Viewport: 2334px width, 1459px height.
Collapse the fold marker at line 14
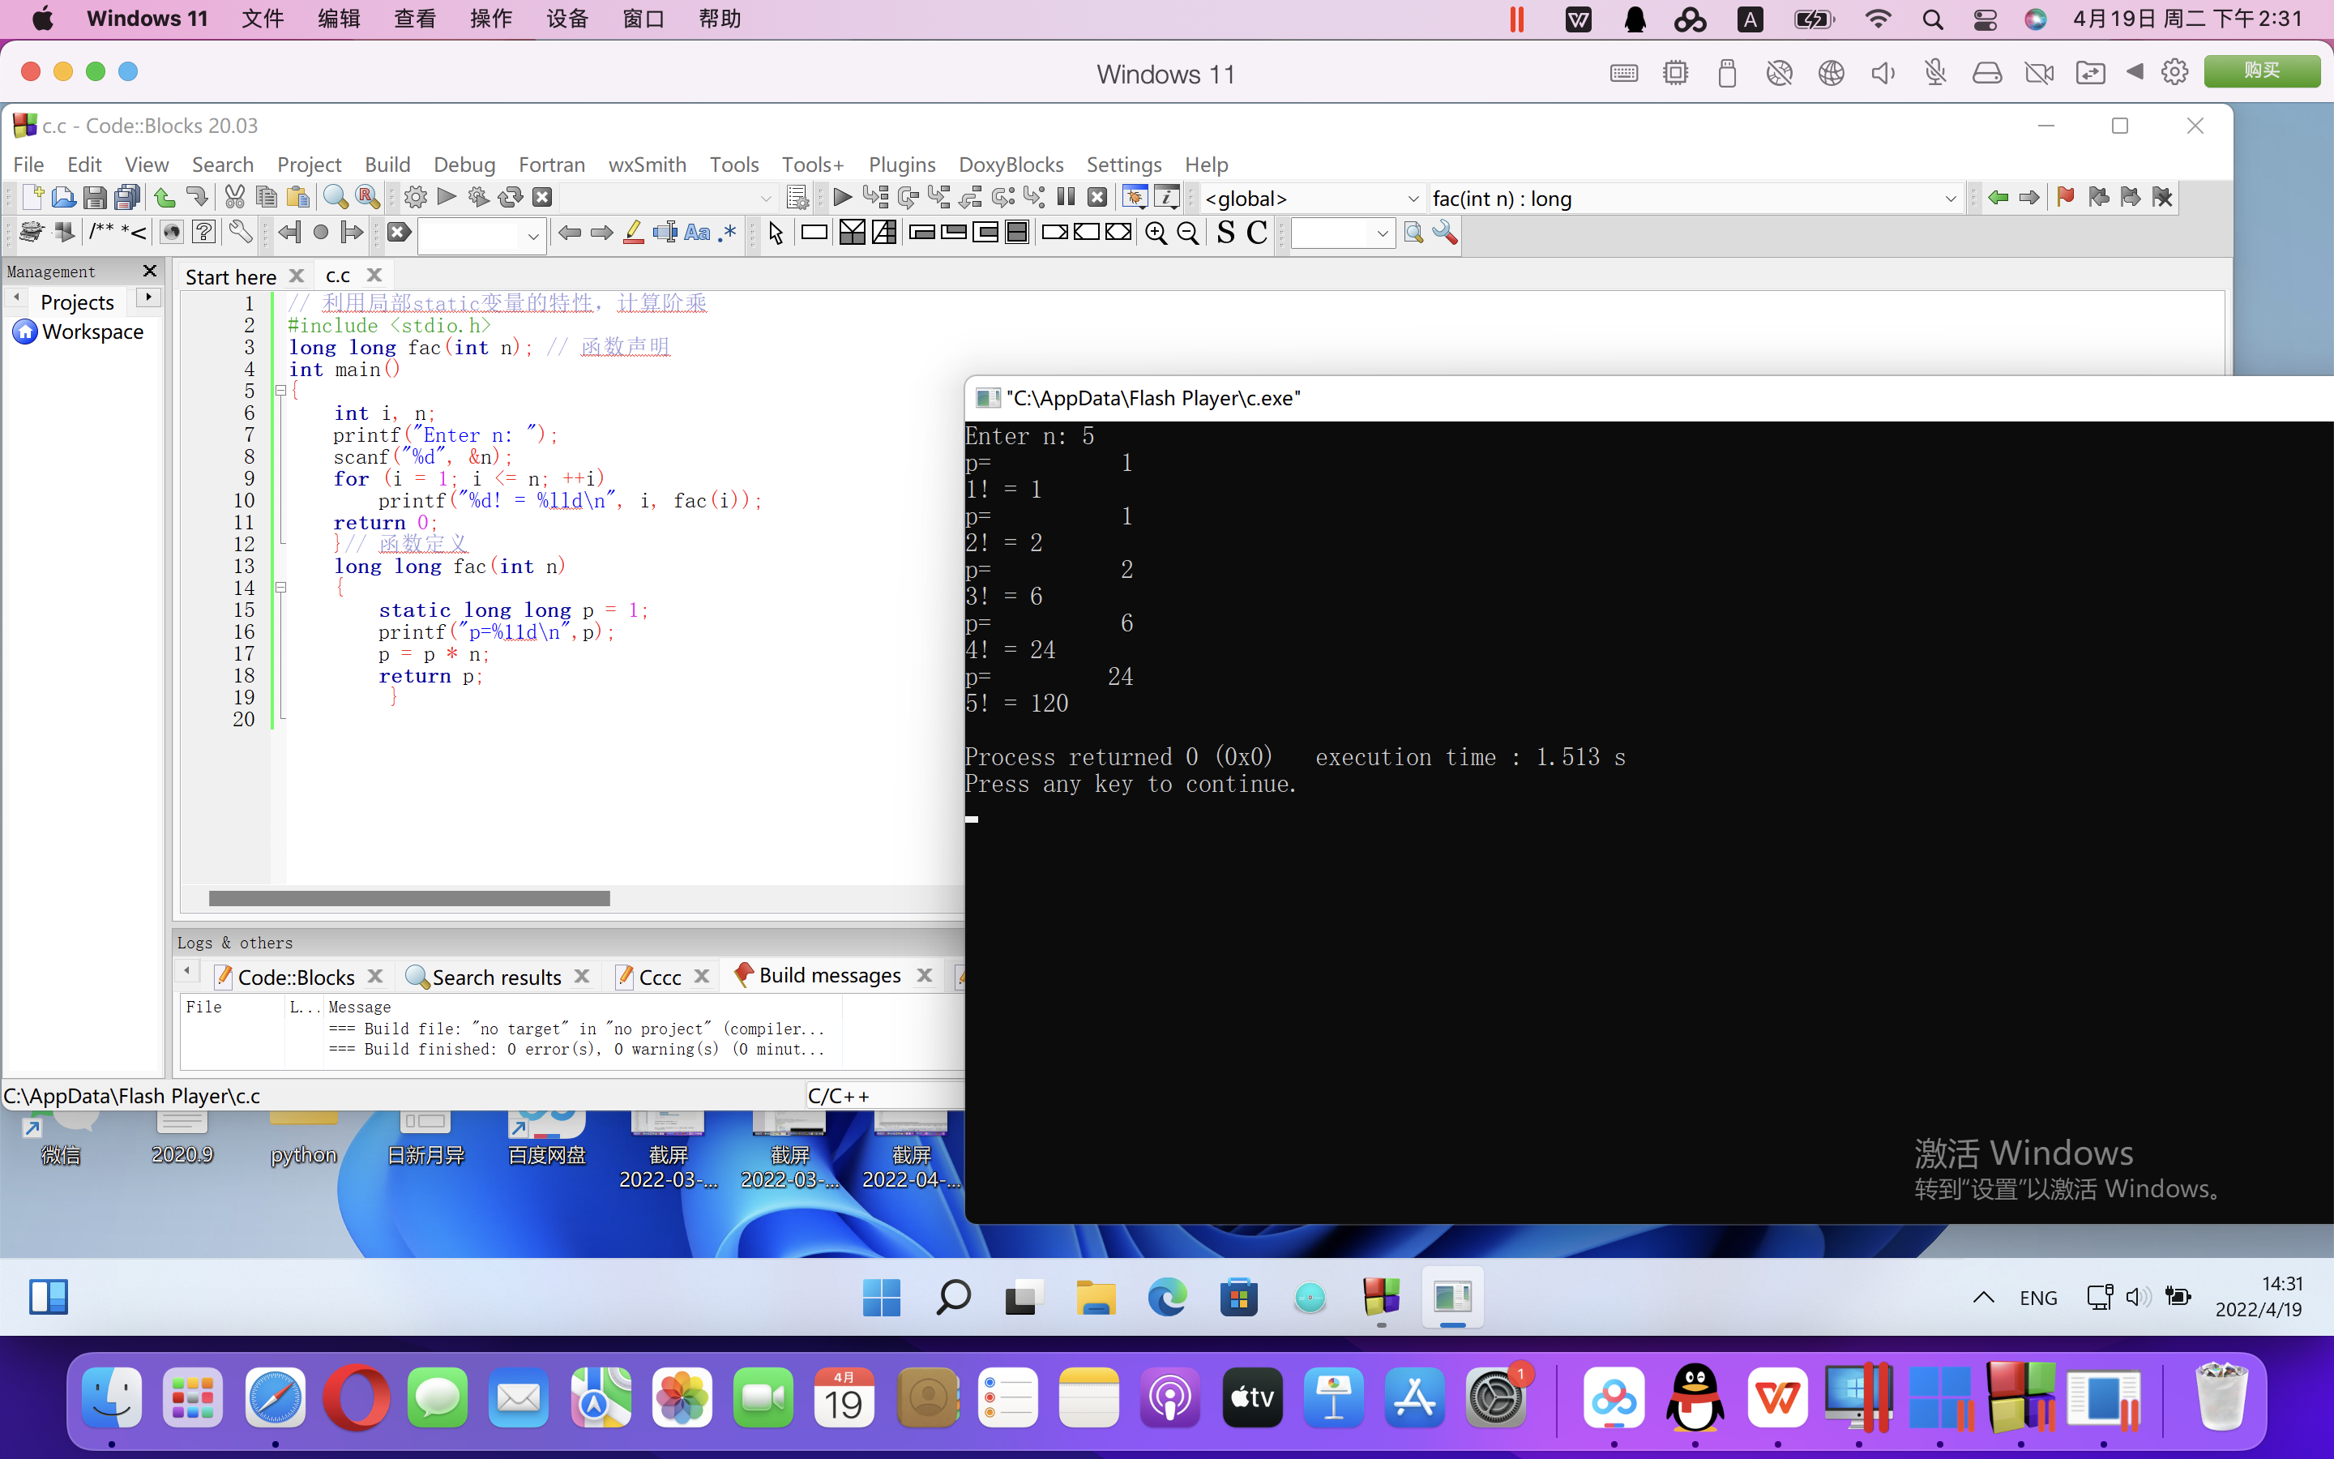coord(280,588)
